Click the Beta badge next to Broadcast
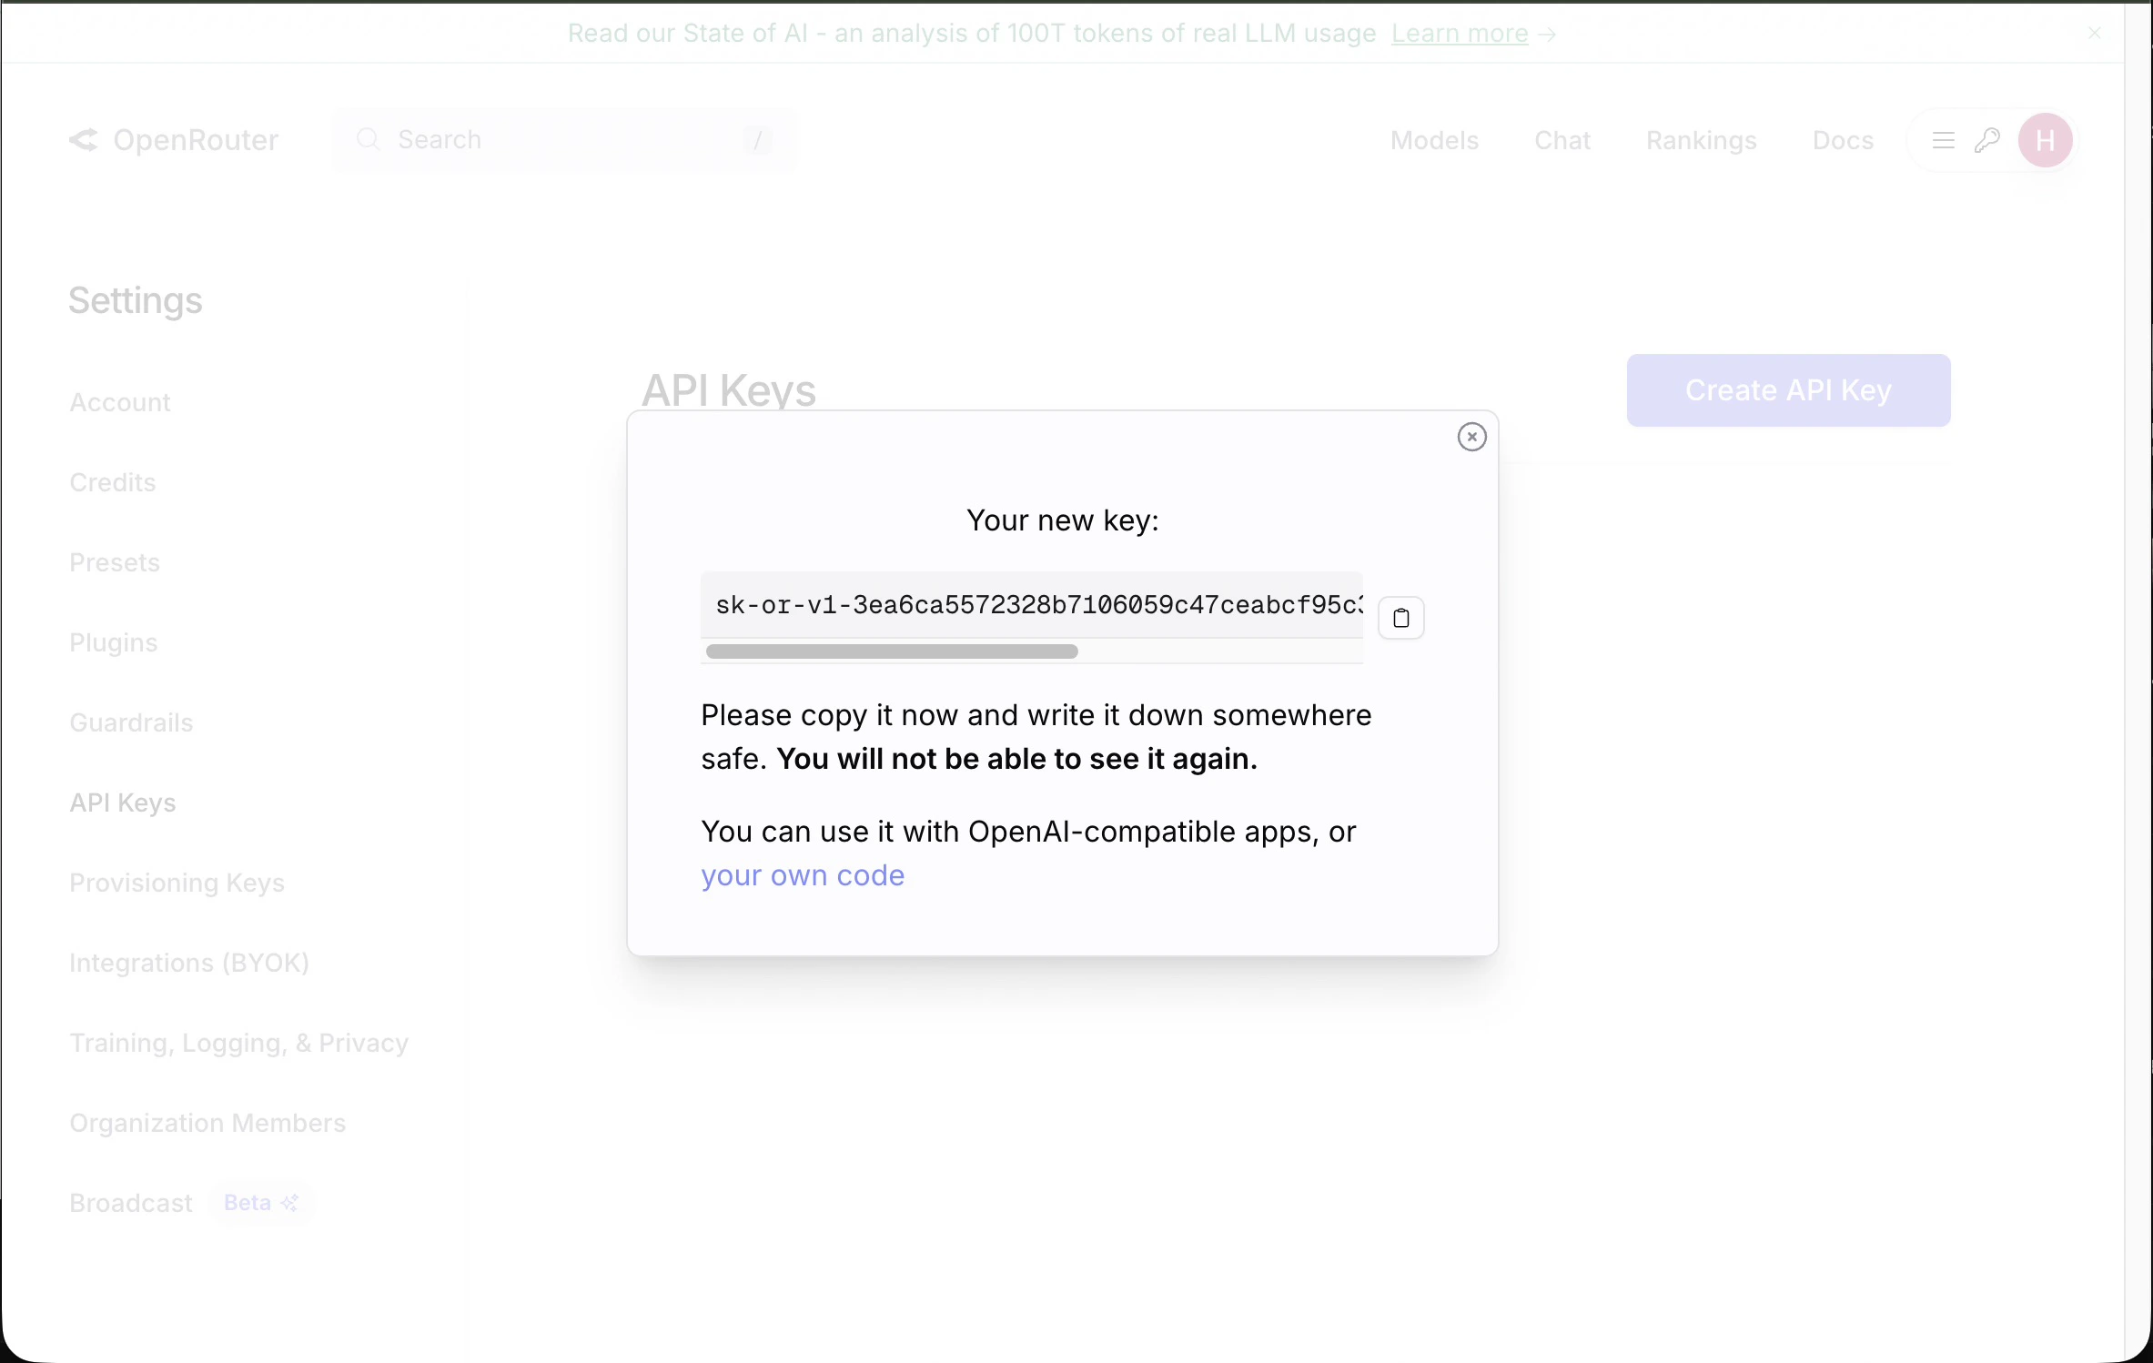Viewport: 2153px width, 1363px height. (x=260, y=1203)
